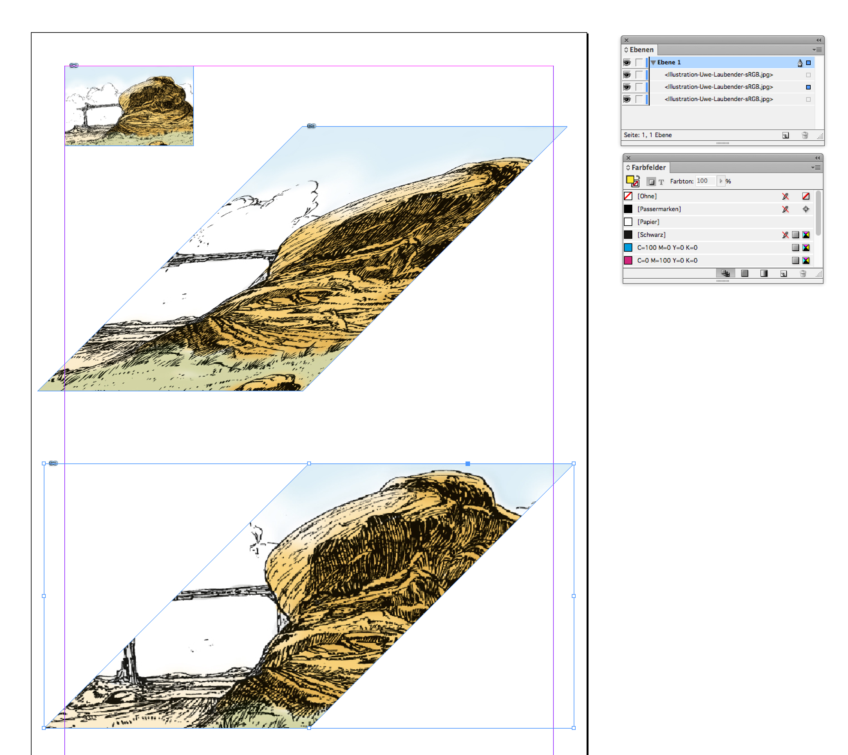This screenshot has height=755, width=848.
Task: Collapse the Ebene 1 layer triangle
Action: coord(653,63)
